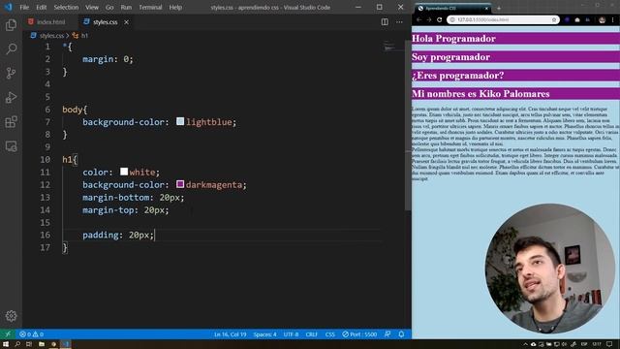
Task: Open the Help menu
Action: click(x=175, y=7)
